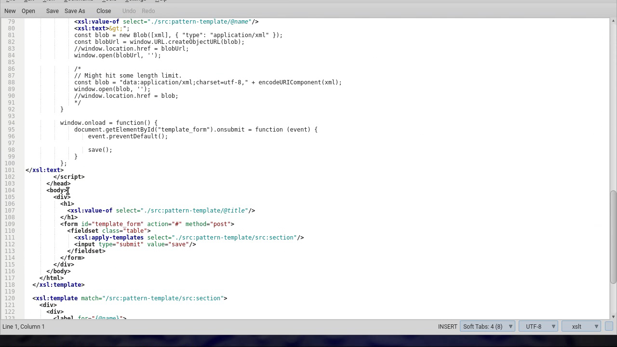Click the '<fieldset class="table">' line
This screenshot has width=617, height=347.
(x=109, y=231)
